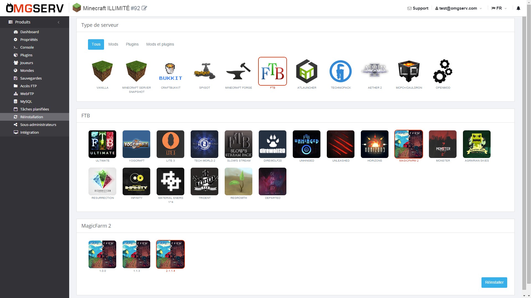The width and height of the screenshot is (531, 298).
Task: Pick the Regrowth modpack
Action: [239, 181]
